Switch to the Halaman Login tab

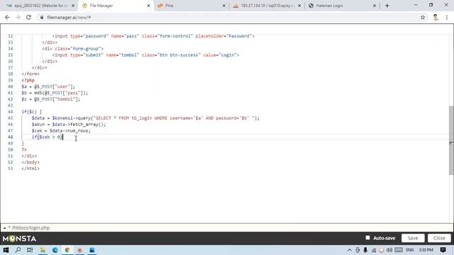click(x=329, y=6)
